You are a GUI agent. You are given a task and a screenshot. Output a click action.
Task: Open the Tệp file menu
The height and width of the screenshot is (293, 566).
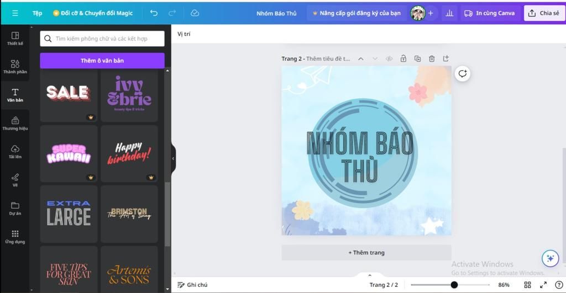pos(37,13)
